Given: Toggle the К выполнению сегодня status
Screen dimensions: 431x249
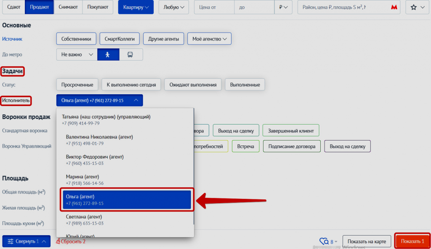Looking at the screenshot, I should coord(131,85).
